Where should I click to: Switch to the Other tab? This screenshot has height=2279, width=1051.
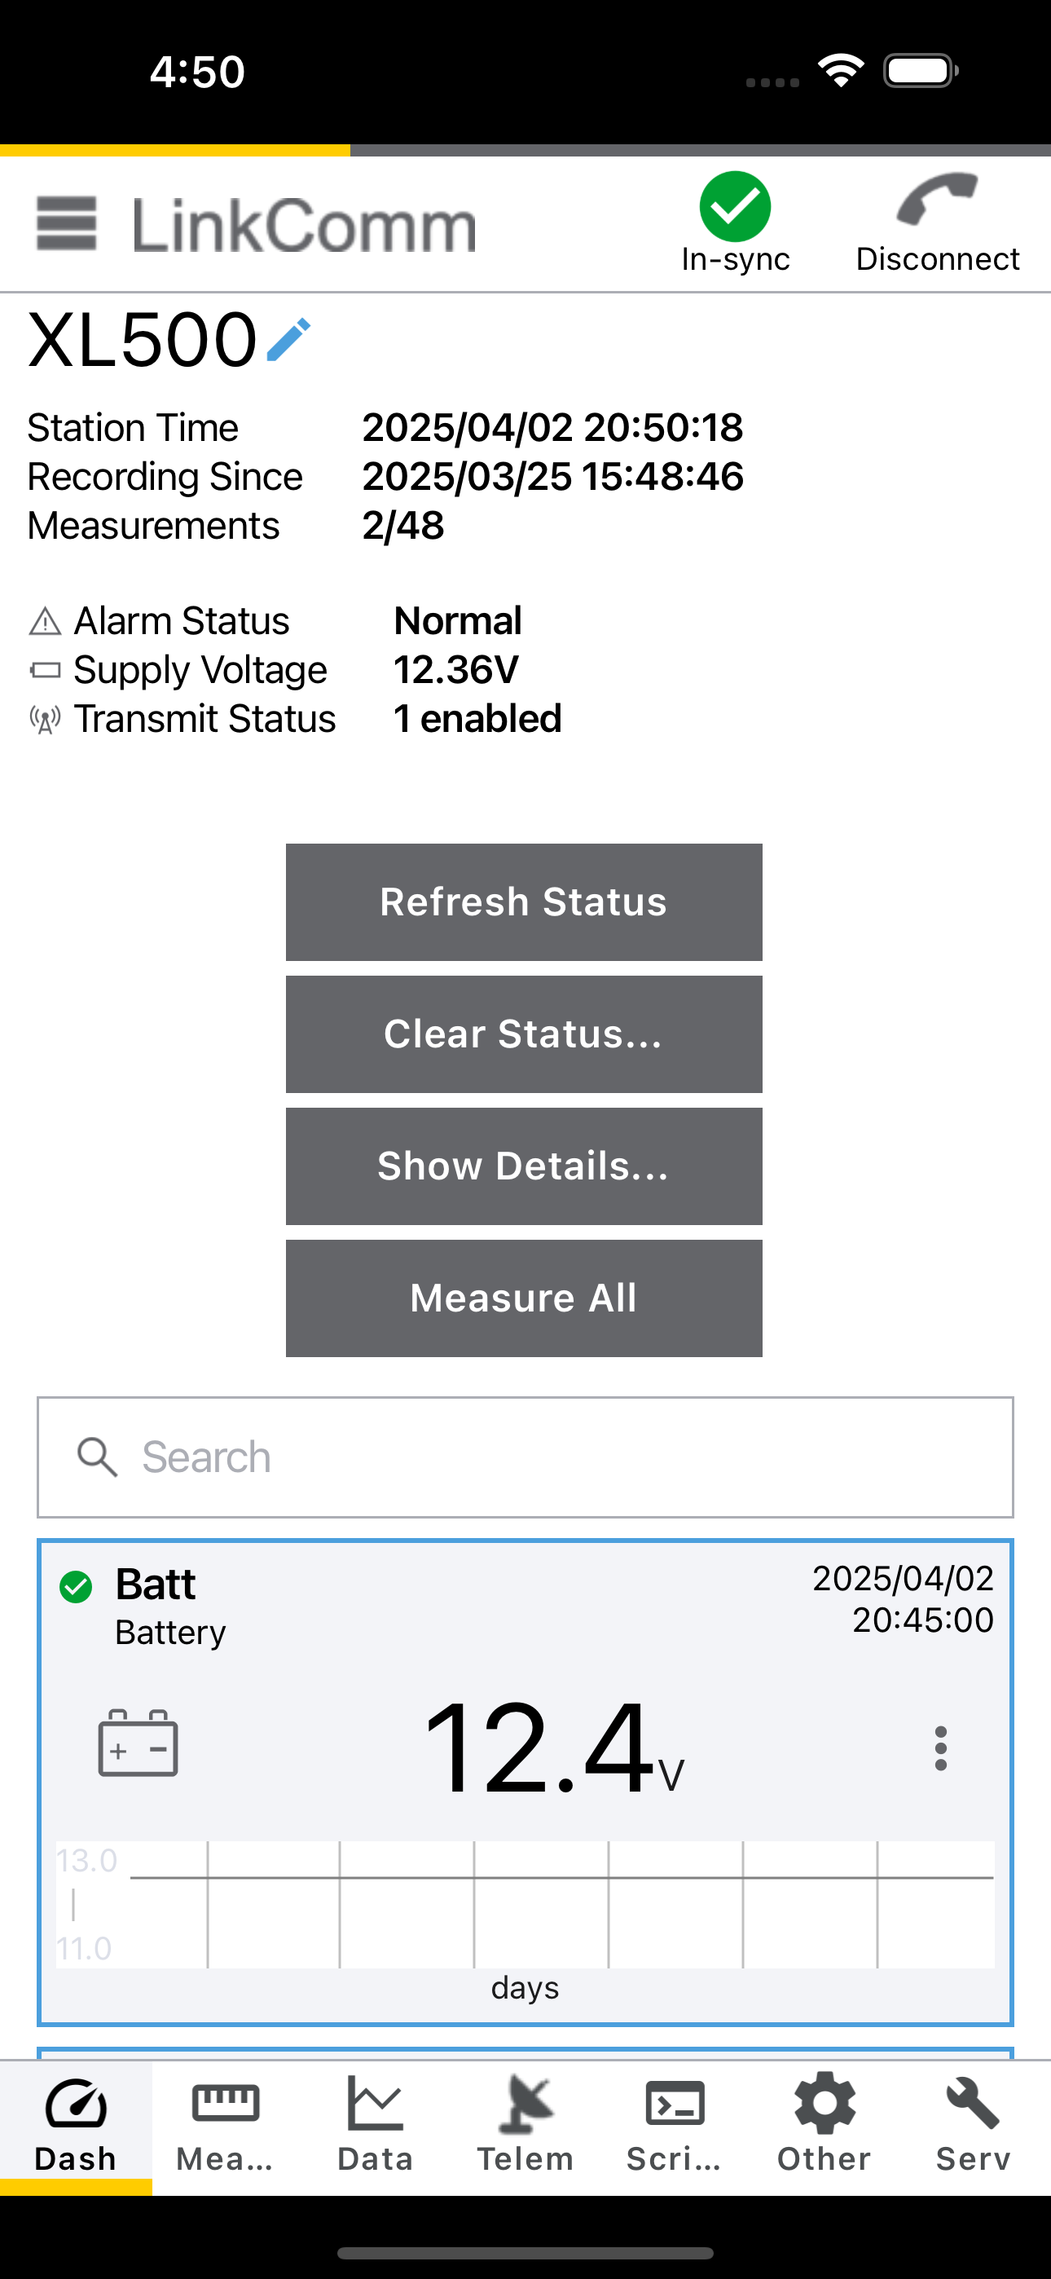tap(825, 2127)
